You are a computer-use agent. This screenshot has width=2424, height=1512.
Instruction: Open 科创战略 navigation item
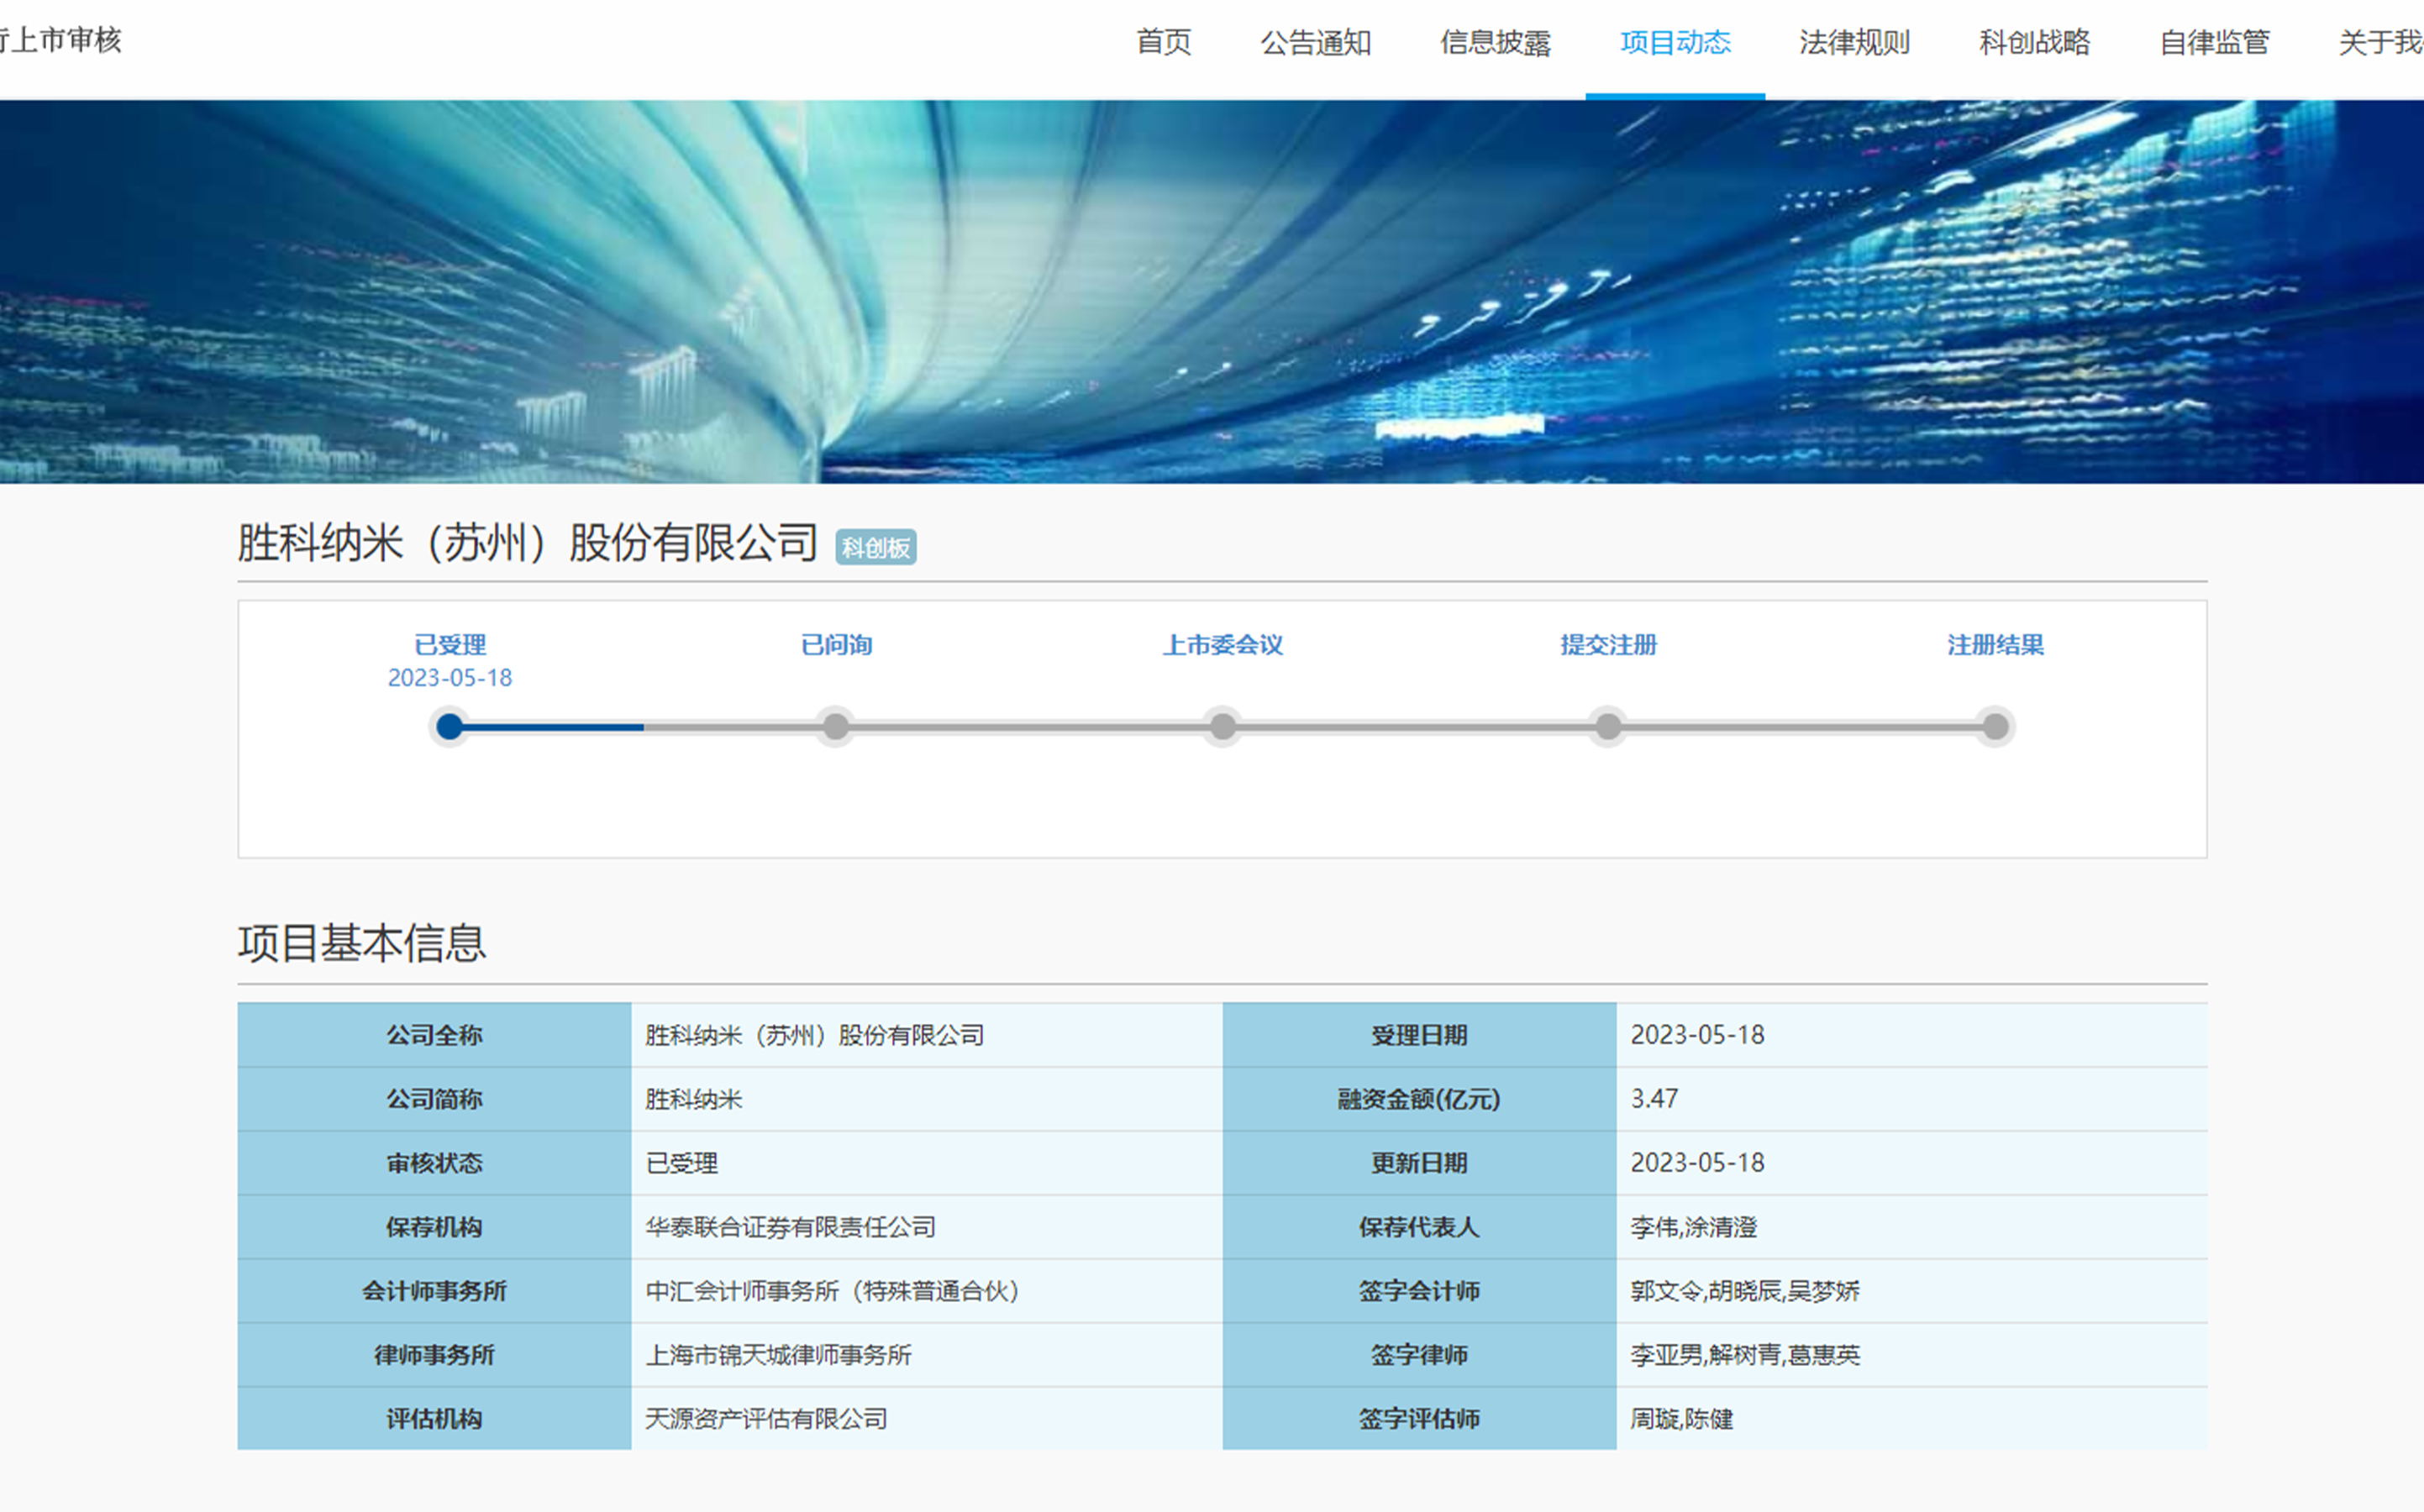coord(2034,42)
